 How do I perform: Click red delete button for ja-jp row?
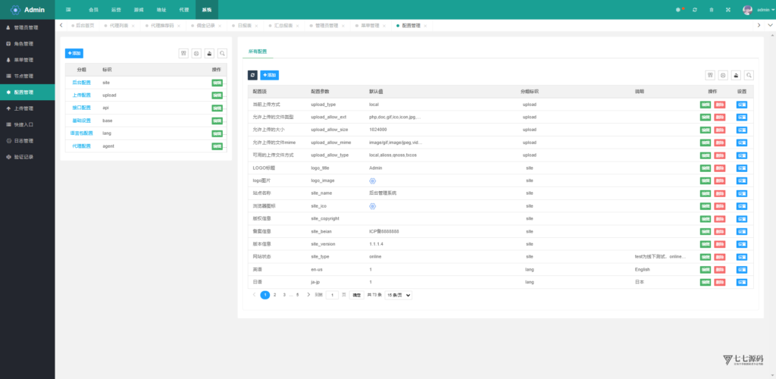720,282
